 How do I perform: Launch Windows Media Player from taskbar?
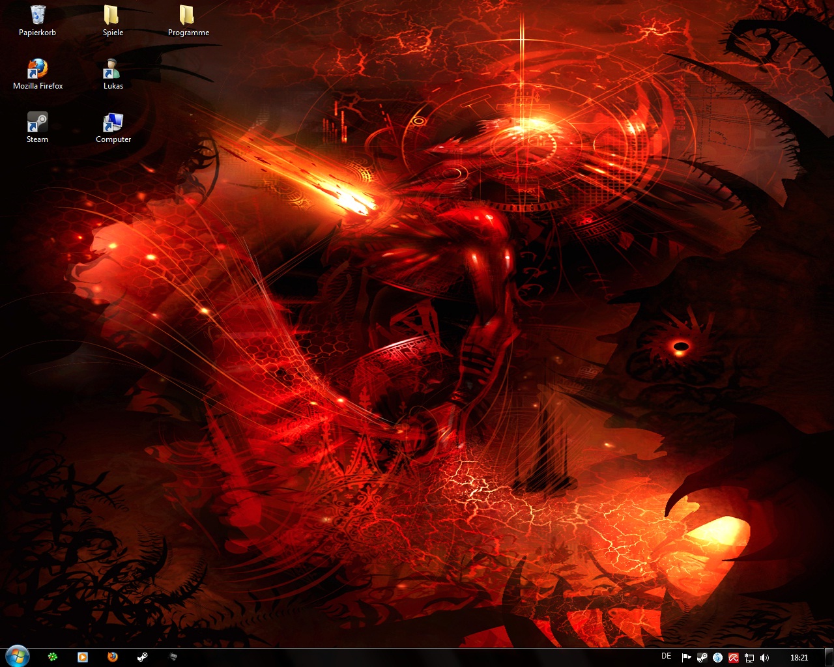83,657
